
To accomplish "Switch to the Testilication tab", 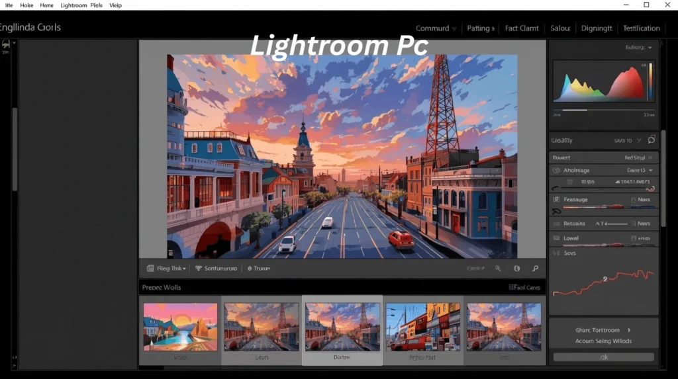I will point(641,28).
